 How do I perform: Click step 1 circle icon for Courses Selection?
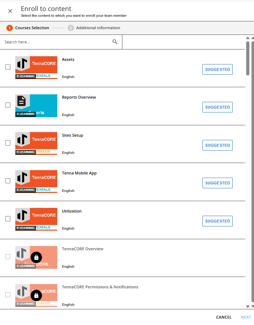(x=10, y=28)
